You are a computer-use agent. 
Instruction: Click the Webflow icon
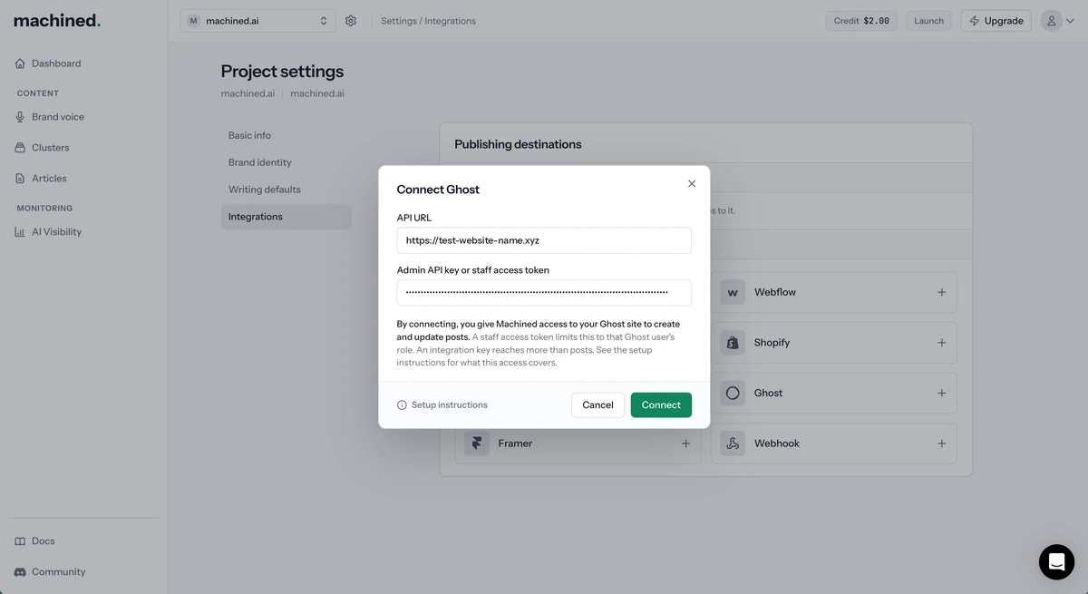click(733, 292)
